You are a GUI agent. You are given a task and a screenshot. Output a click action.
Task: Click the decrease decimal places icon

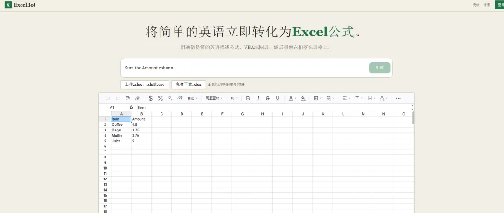[x=170, y=98]
